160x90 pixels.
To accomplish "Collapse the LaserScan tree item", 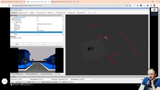I will click(11, 20).
